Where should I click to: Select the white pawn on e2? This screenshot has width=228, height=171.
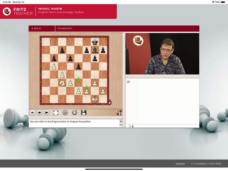click(x=78, y=91)
